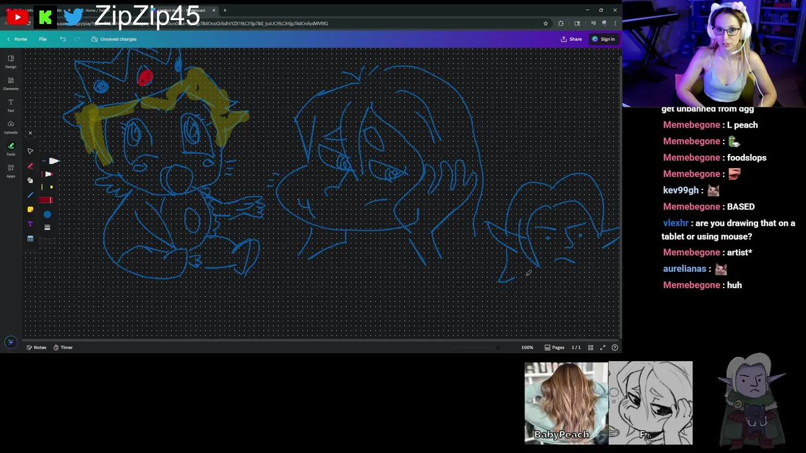The image size is (806, 453).
Task: Open the Uploads panel
Action: 11,126
